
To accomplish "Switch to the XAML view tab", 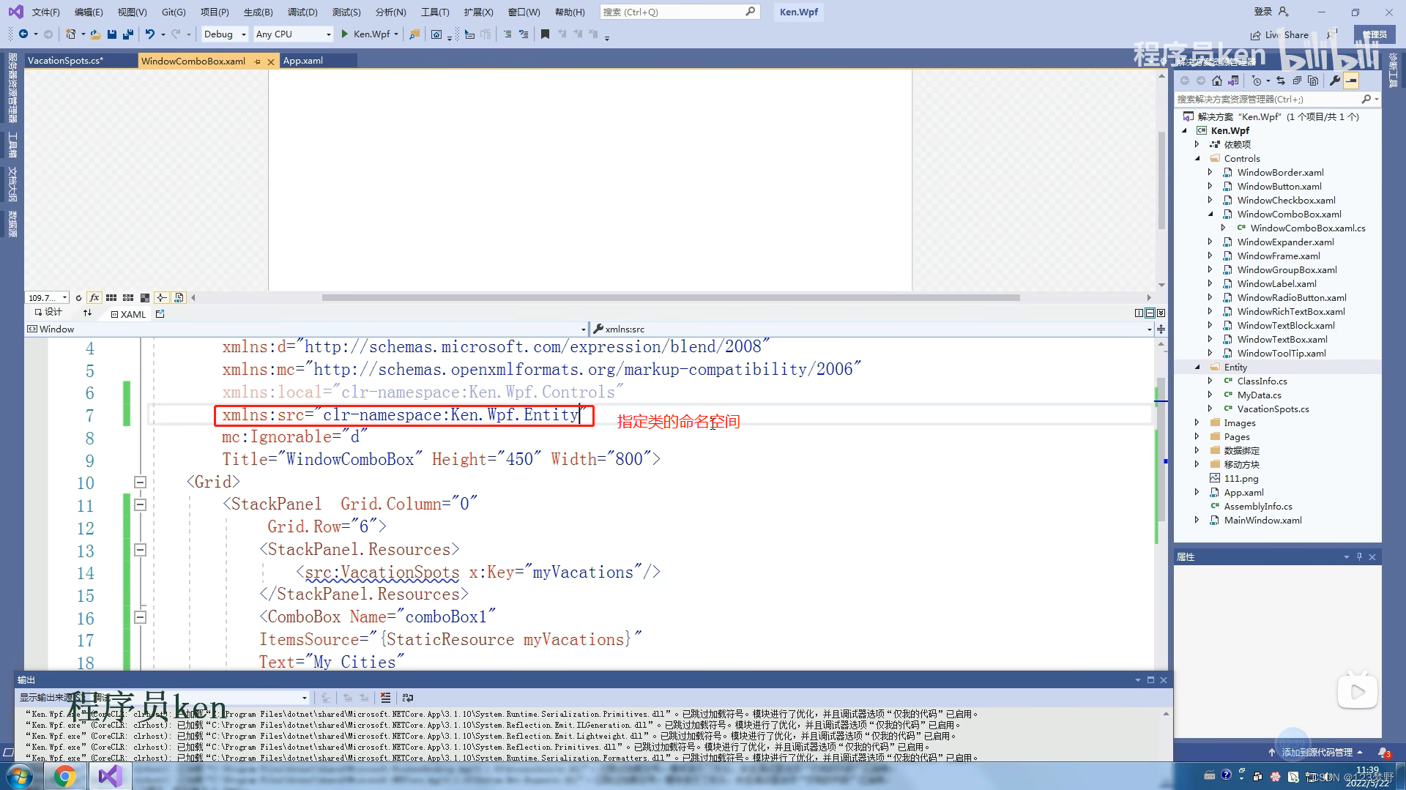I will pos(128,314).
